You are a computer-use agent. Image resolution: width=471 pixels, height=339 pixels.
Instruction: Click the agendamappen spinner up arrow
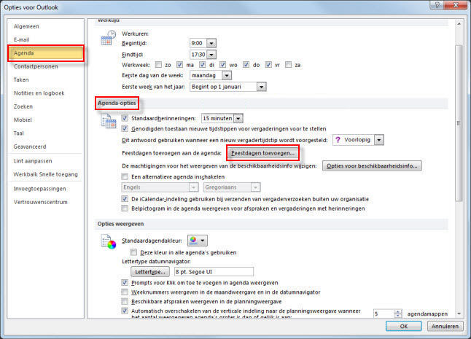tap(397, 312)
